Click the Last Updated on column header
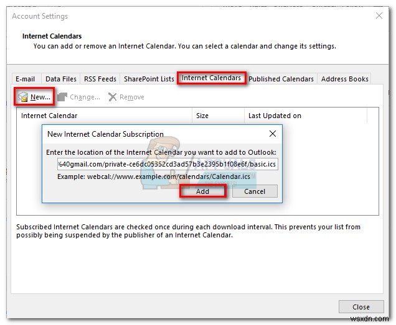Viewport: 396px width, 325px height. [306, 116]
